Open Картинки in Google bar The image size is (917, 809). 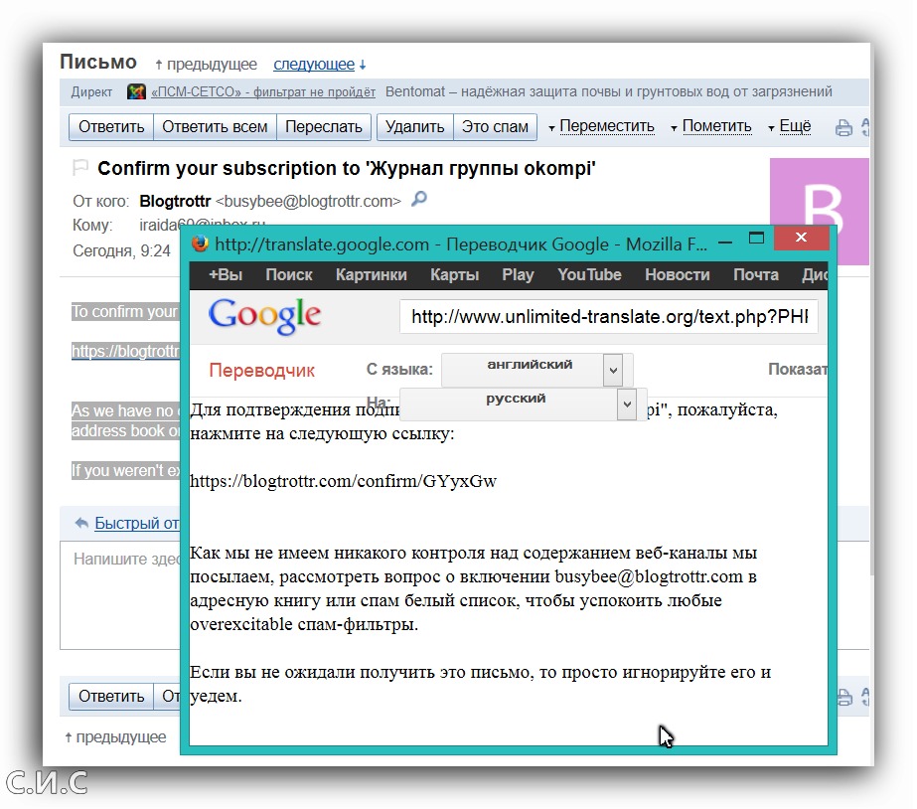pos(372,275)
